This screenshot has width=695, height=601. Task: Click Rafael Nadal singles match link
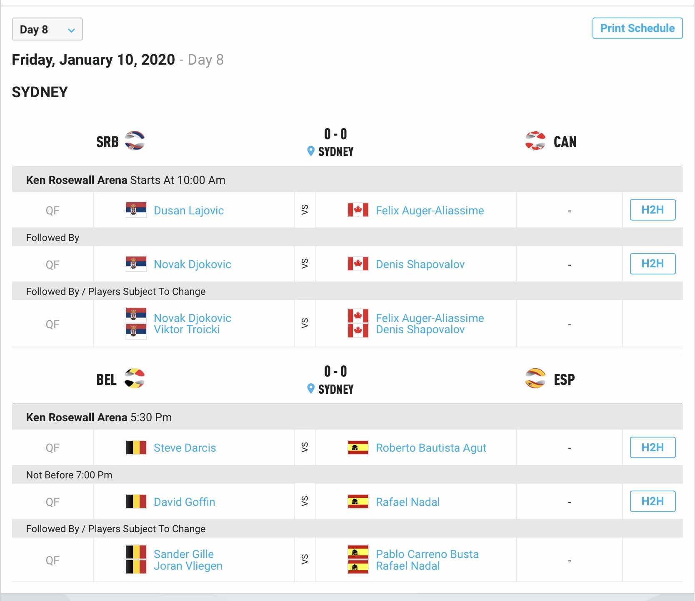coord(407,502)
